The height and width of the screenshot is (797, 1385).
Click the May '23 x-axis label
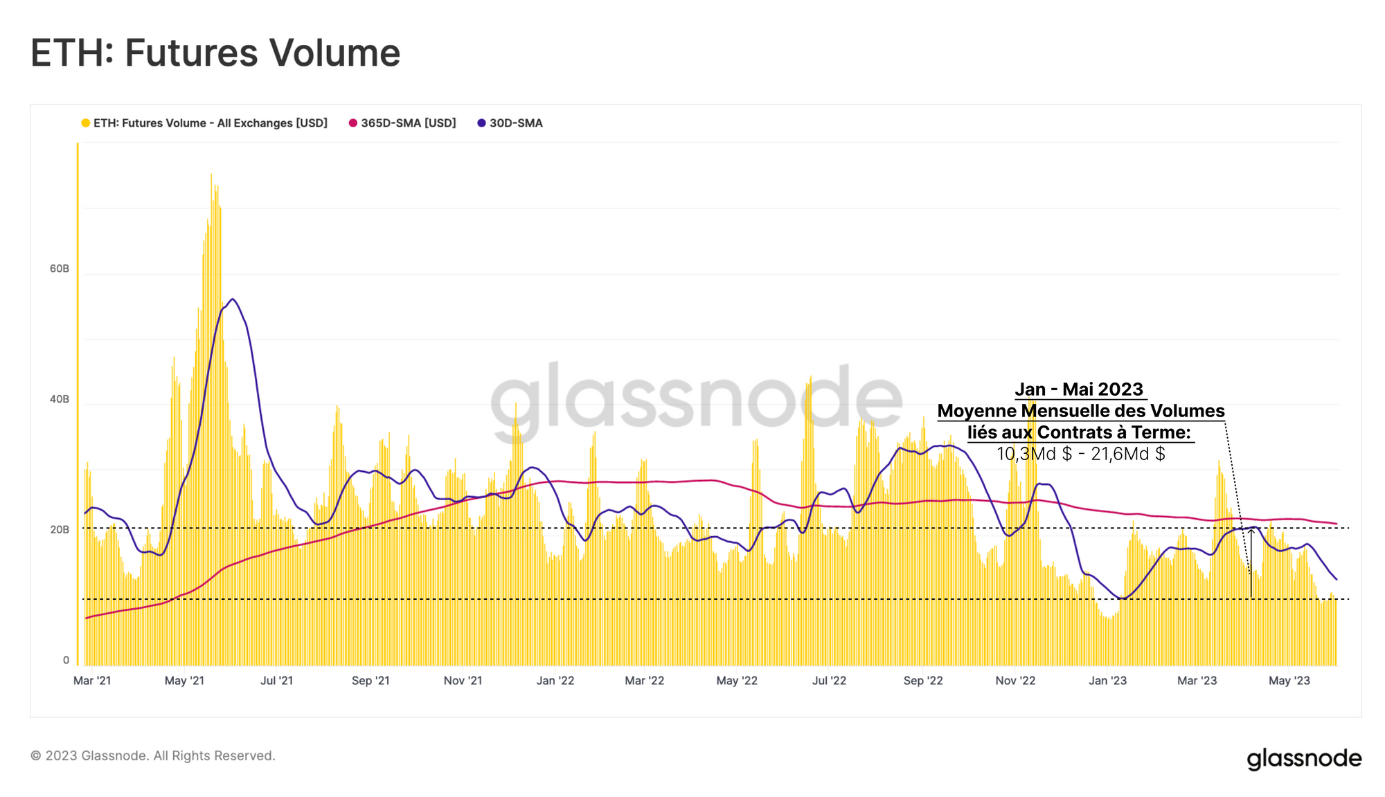pos(1289,681)
